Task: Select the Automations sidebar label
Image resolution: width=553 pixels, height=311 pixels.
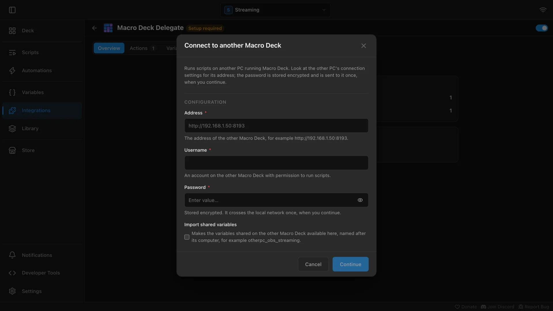Action: [x=37, y=71]
